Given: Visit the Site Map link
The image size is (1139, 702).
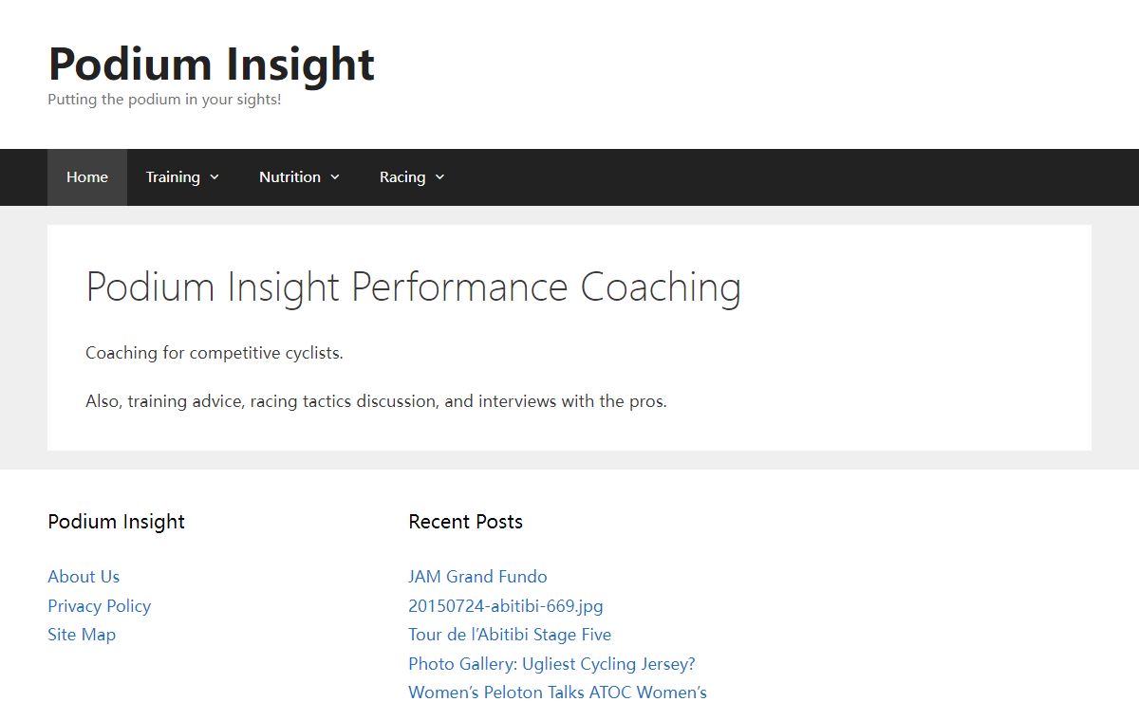Looking at the screenshot, I should (82, 635).
